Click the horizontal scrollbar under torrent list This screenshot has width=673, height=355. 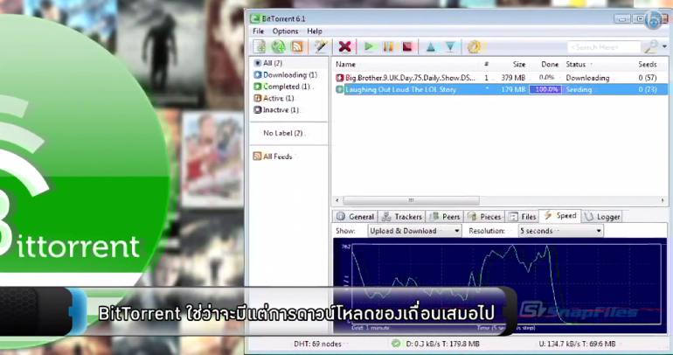(411, 200)
